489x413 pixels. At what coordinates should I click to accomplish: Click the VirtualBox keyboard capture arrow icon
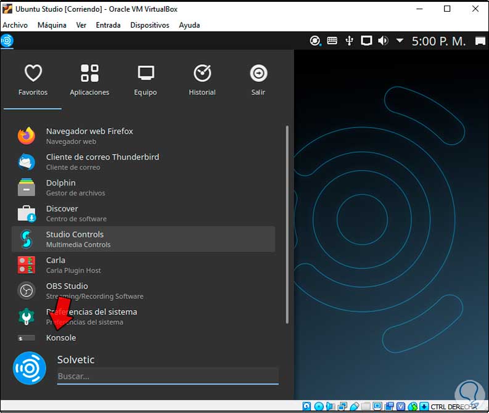[424, 406]
